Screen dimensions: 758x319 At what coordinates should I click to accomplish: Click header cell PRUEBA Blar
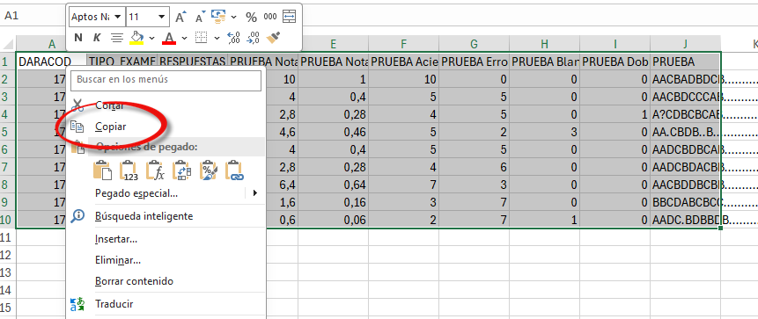tap(544, 62)
